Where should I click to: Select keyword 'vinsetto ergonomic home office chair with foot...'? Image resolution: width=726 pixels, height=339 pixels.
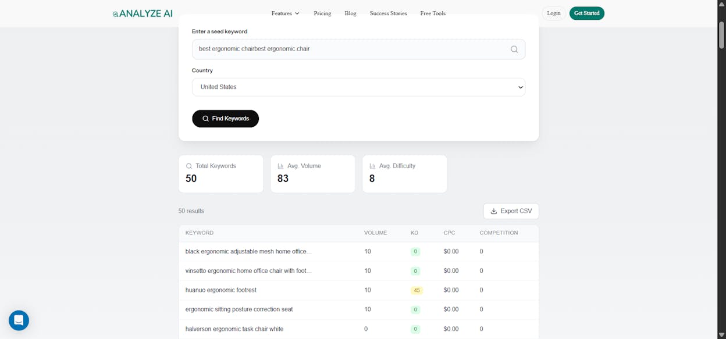[x=248, y=271]
